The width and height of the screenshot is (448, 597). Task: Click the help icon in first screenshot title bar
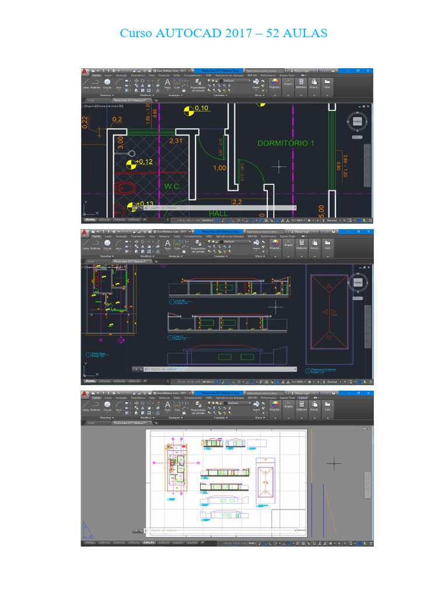[x=333, y=71]
